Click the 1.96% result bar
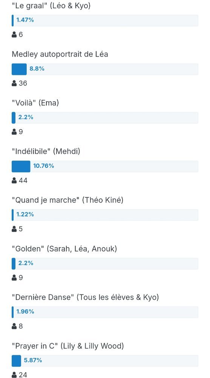Viewport: 210px width, 378px height. (x=105, y=312)
